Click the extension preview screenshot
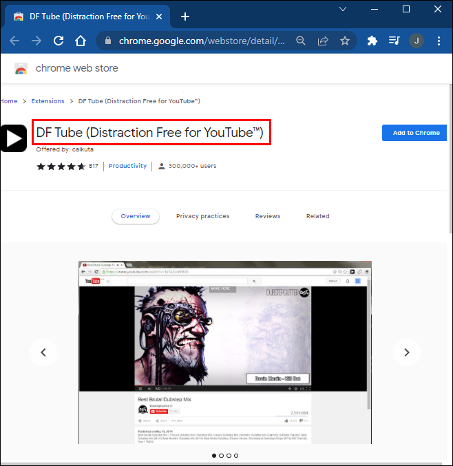This screenshot has width=453, height=466. 225,352
